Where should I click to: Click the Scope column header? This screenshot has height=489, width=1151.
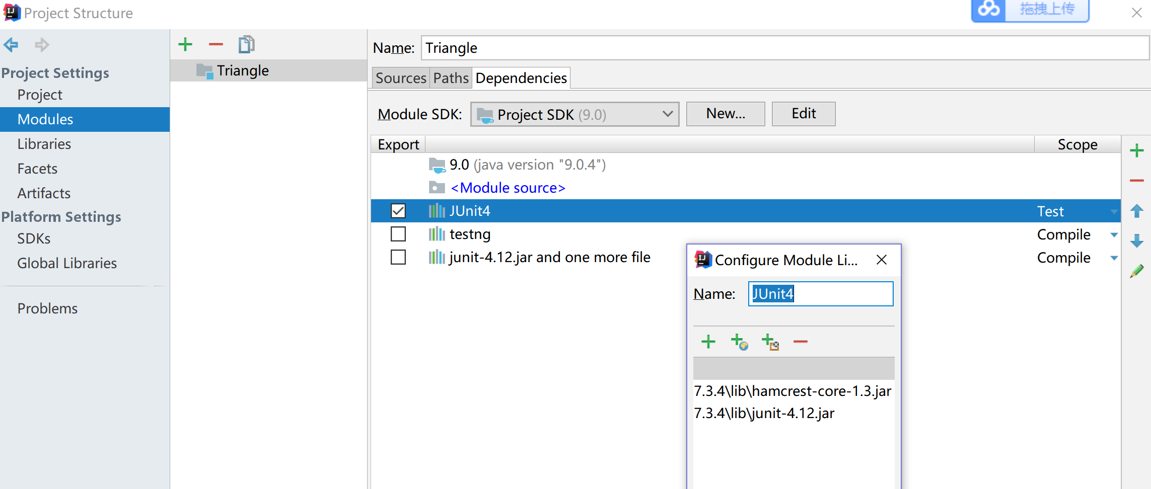tap(1077, 144)
